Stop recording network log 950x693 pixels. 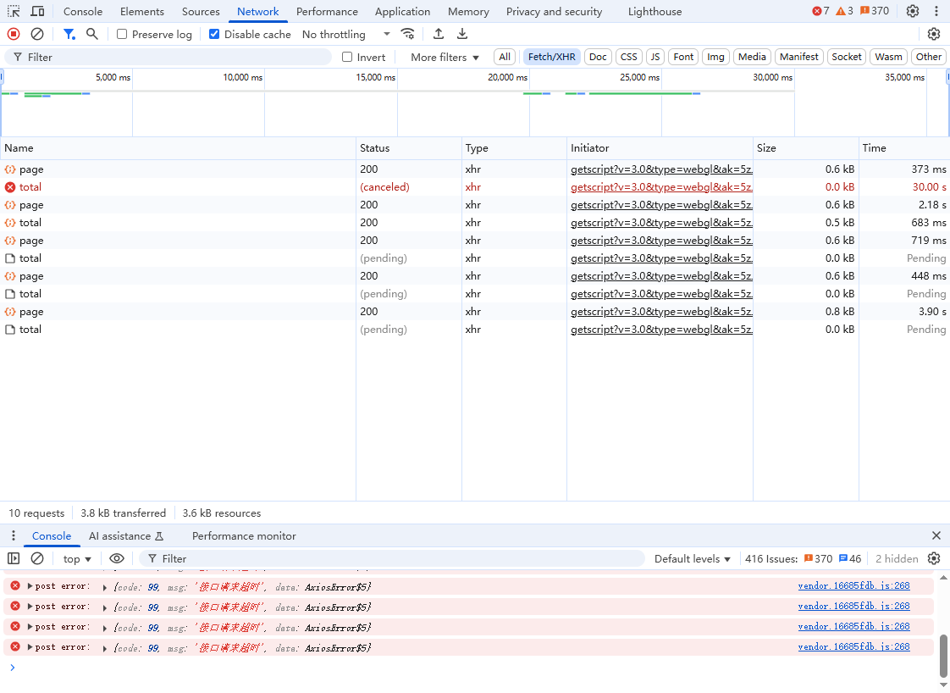pyautogui.click(x=14, y=34)
